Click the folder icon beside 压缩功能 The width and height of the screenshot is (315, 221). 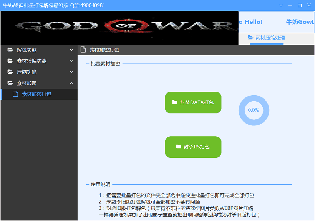pyautogui.click(x=10, y=72)
